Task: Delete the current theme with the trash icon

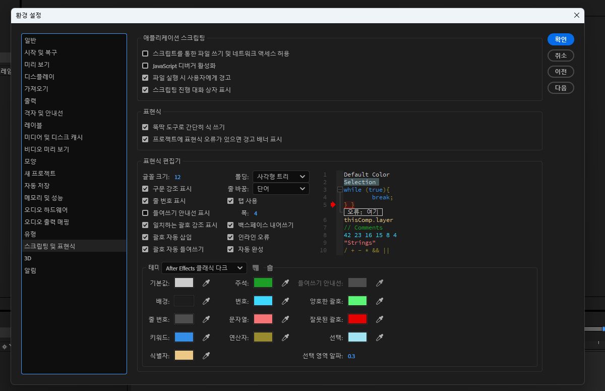Action: click(x=270, y=268)
